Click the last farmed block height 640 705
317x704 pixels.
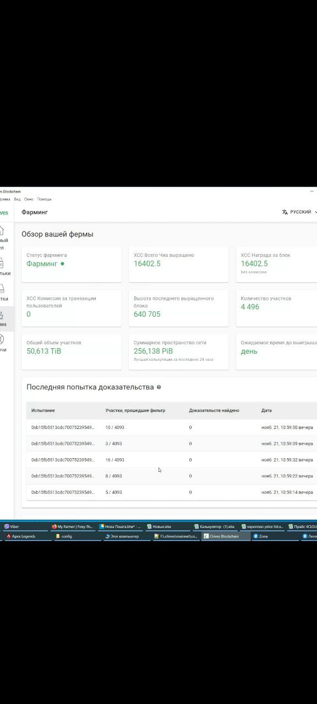[x=147, y=315]
